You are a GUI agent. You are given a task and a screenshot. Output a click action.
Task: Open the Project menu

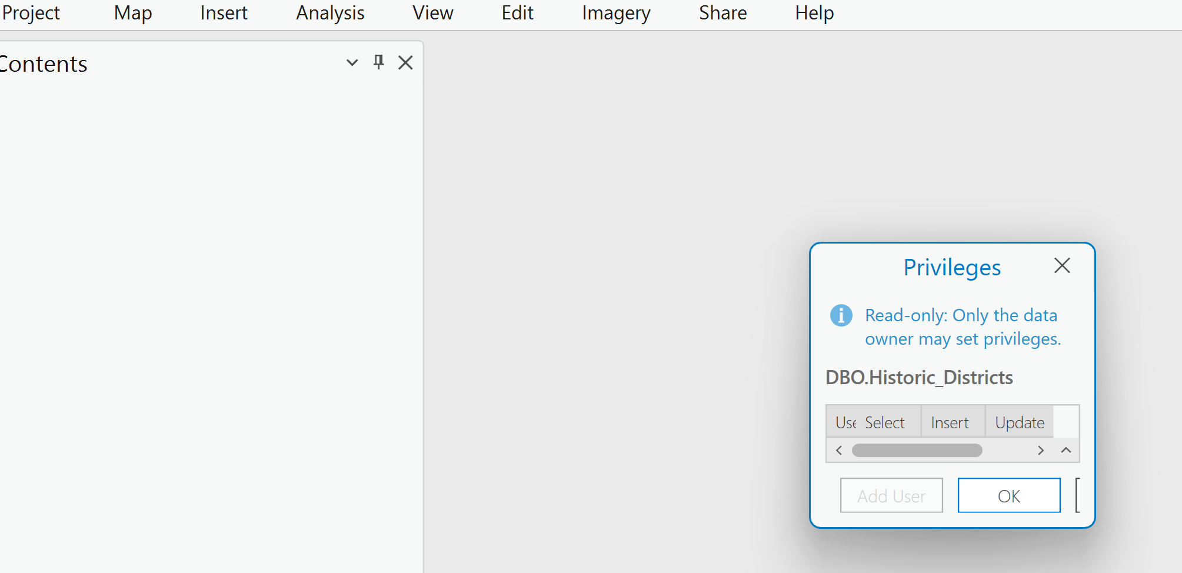[x=31, y=12]
